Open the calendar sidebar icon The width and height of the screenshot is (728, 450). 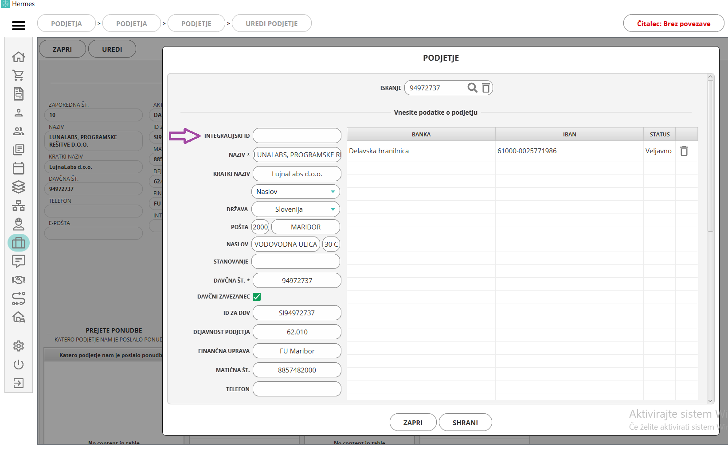point(19,168)
